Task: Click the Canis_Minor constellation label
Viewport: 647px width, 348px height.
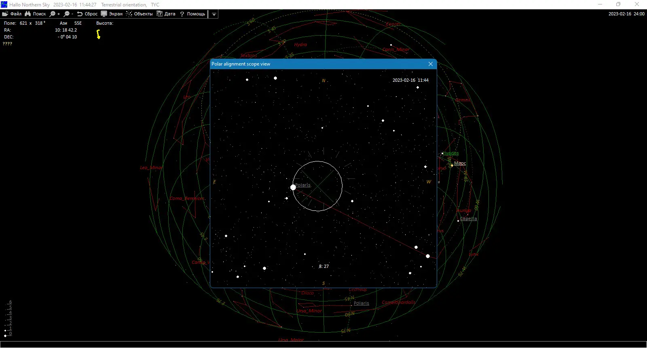Action: 396,49
